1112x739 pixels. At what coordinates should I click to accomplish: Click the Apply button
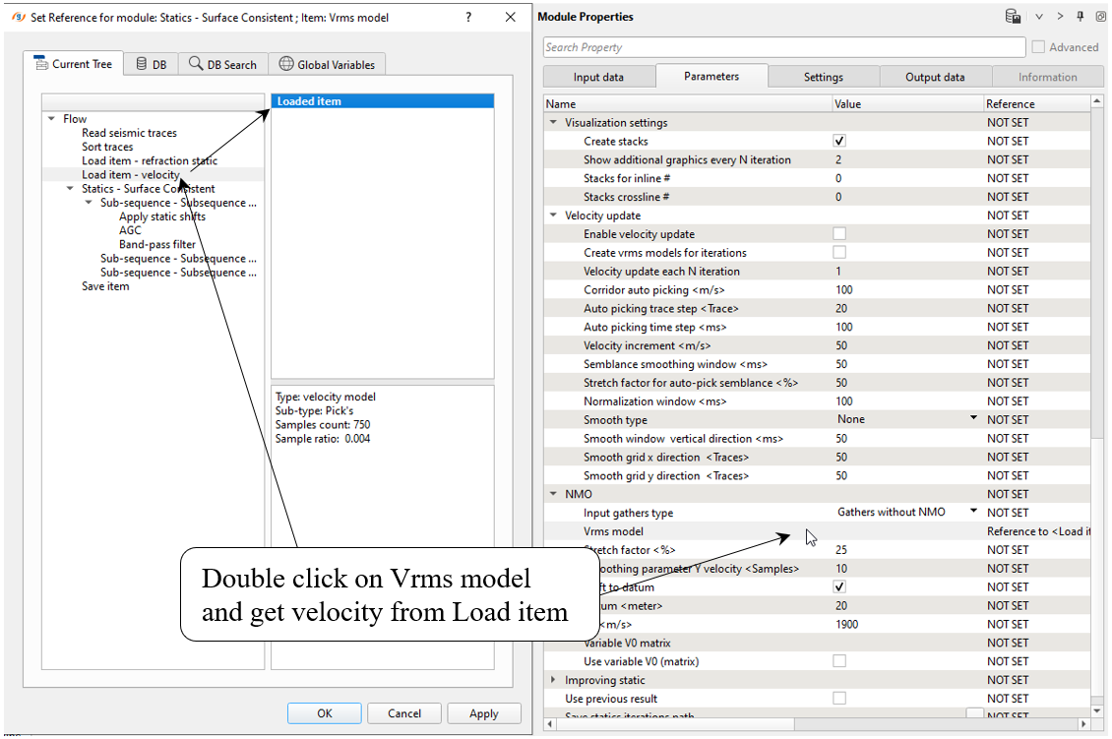(x=483, y=713)
